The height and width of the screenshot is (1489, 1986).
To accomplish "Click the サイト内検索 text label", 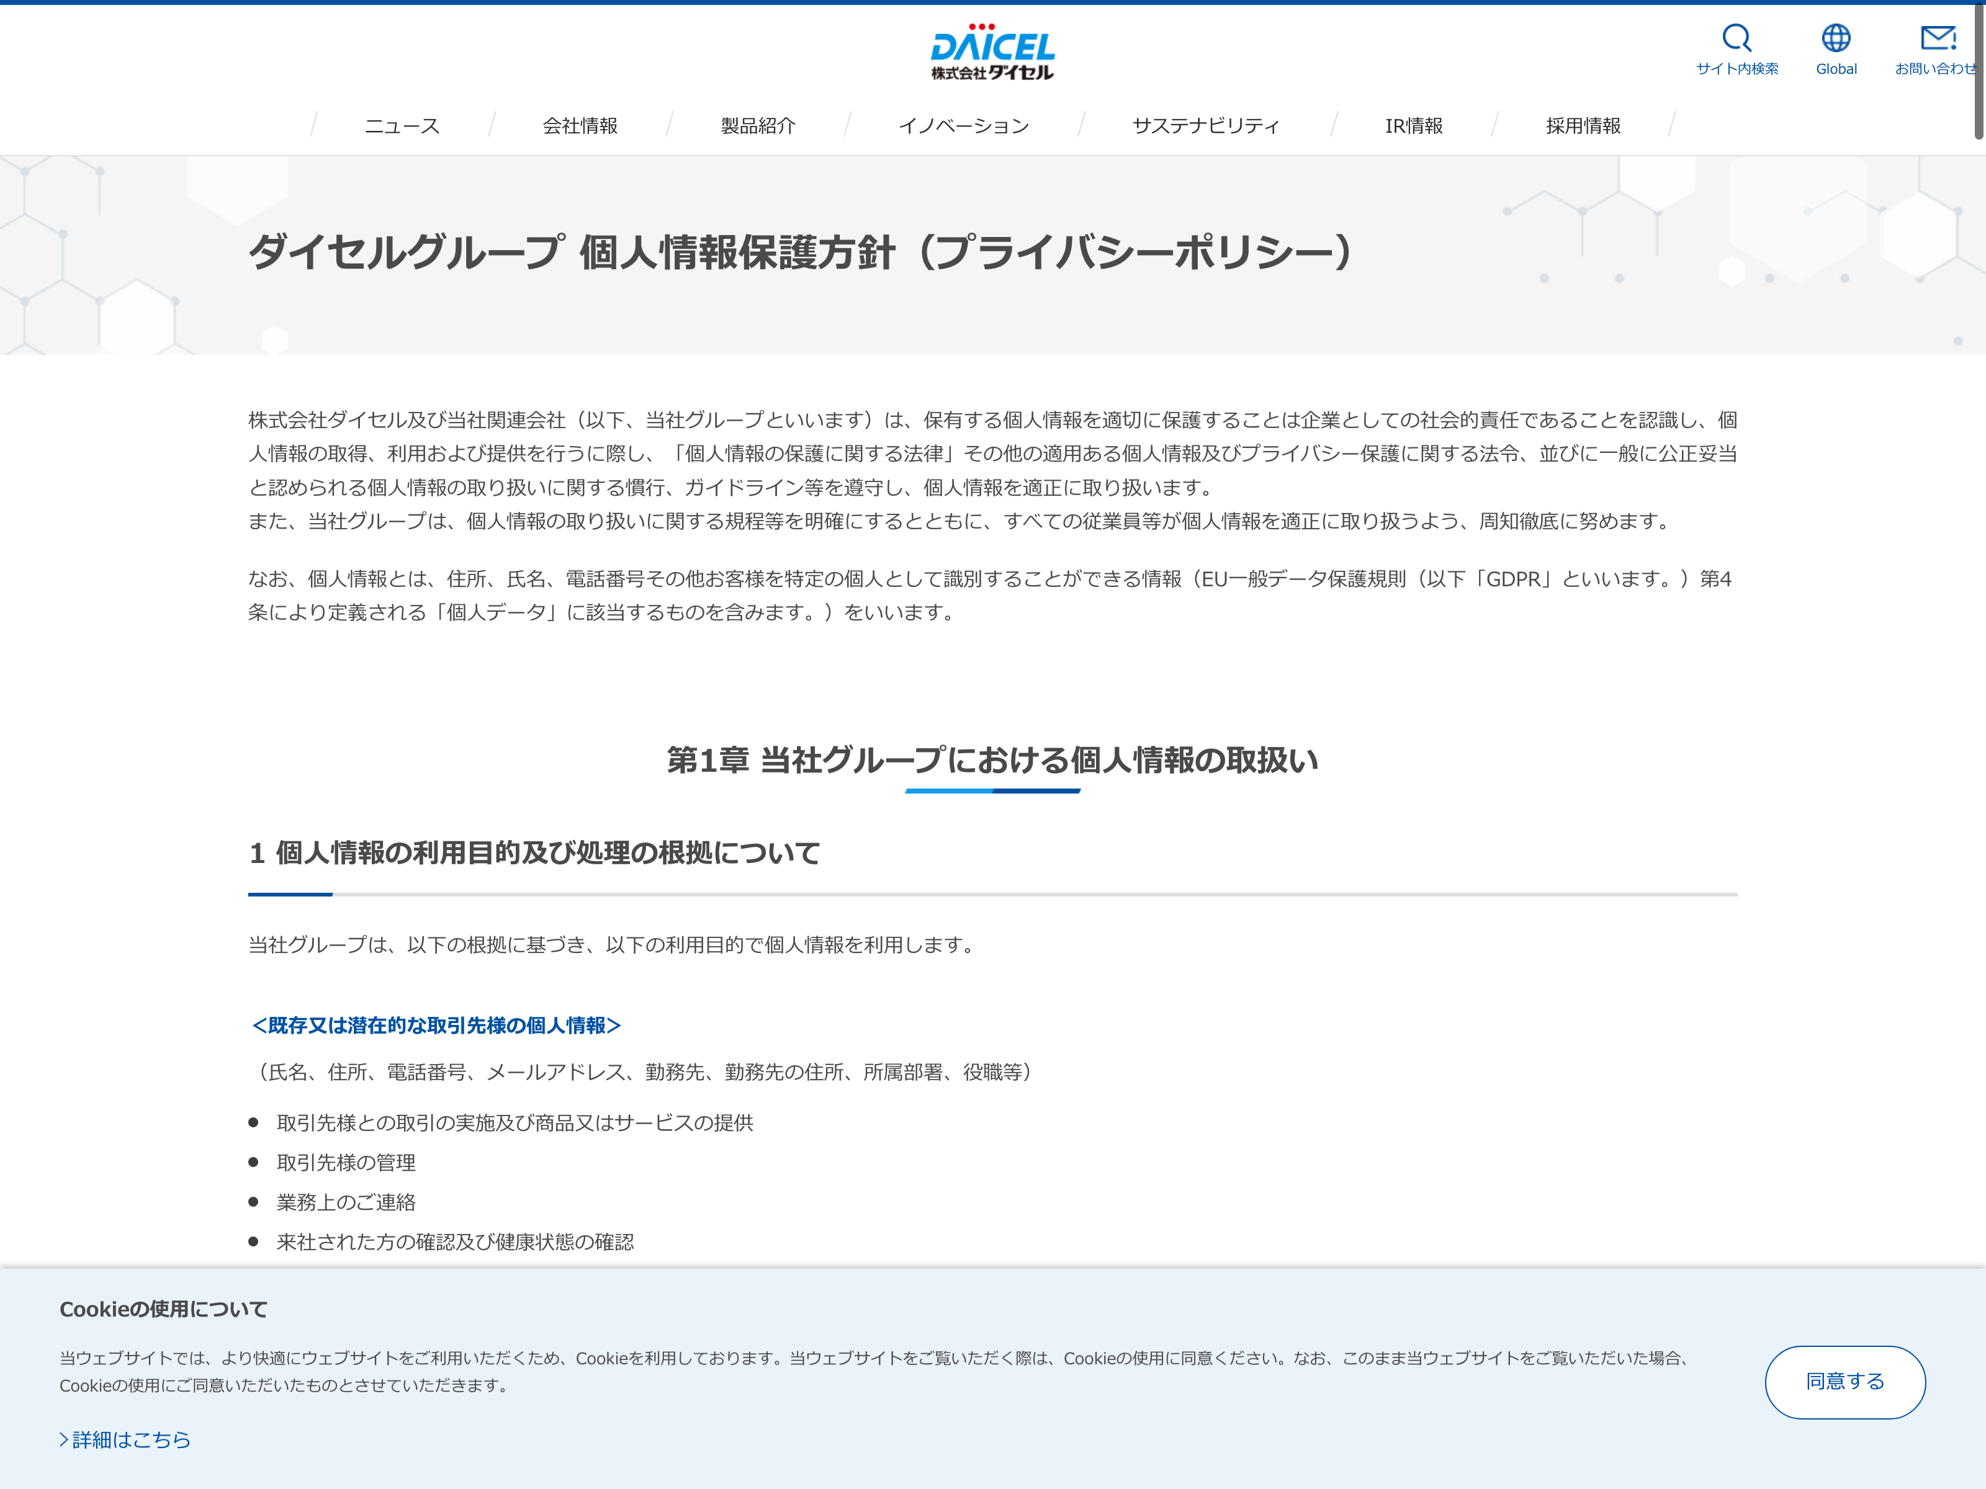I will pos(1737,69).
